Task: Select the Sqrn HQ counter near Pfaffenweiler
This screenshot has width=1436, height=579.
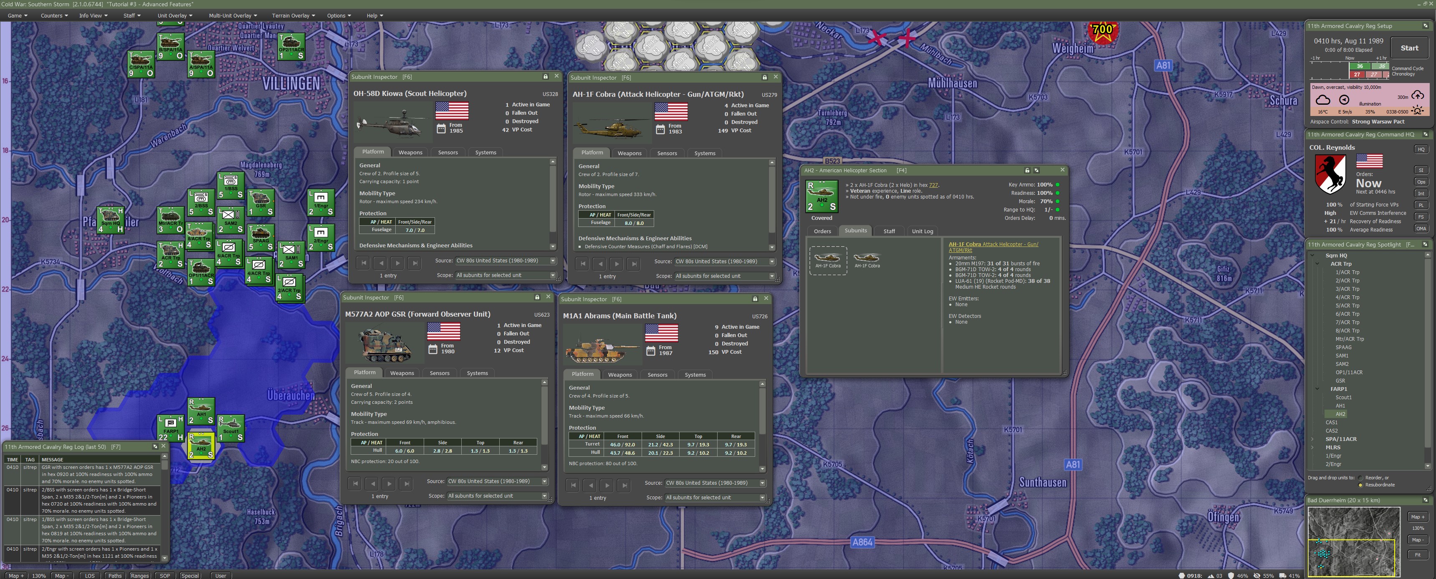Action: tap(110, 220)
